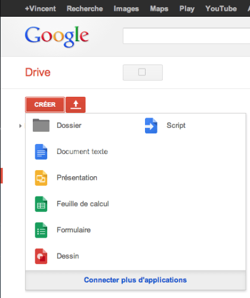Select Feuille de calcul menu entry

pos(83,204)
